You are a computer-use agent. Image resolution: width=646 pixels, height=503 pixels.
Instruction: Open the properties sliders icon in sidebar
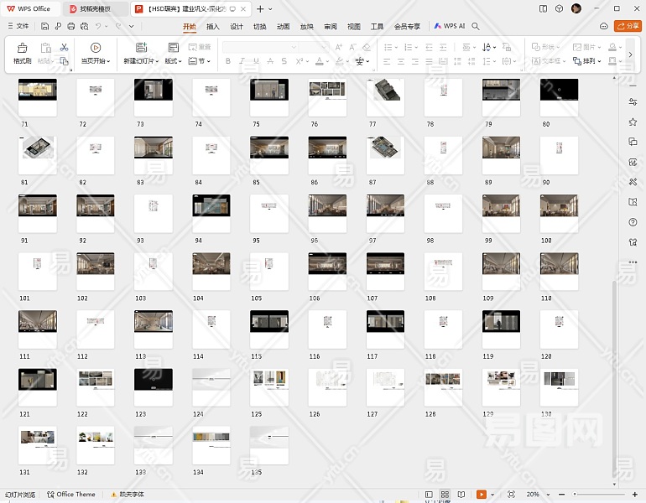[633, 101]
